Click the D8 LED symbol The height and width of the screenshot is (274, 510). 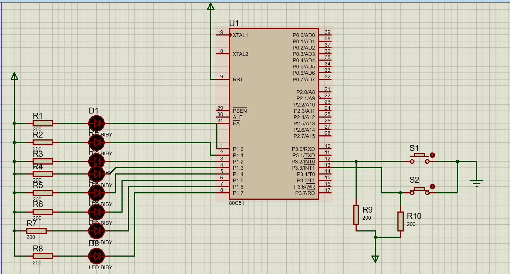97,256
